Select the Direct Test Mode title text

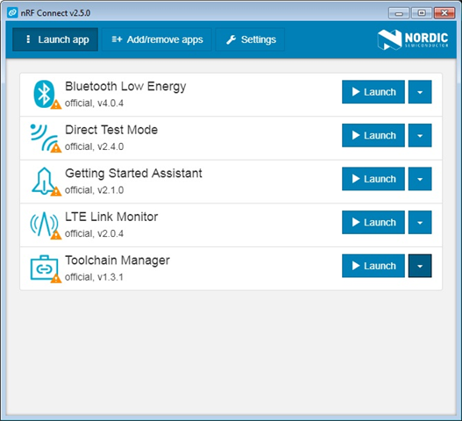tap(111, 130)
